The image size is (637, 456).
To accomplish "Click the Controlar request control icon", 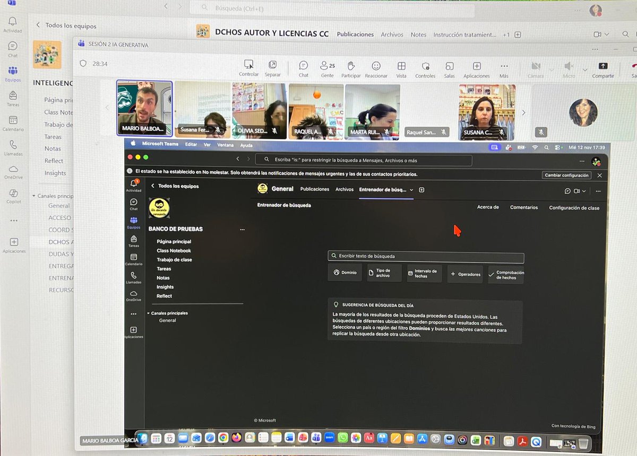I will coord(248,68).
